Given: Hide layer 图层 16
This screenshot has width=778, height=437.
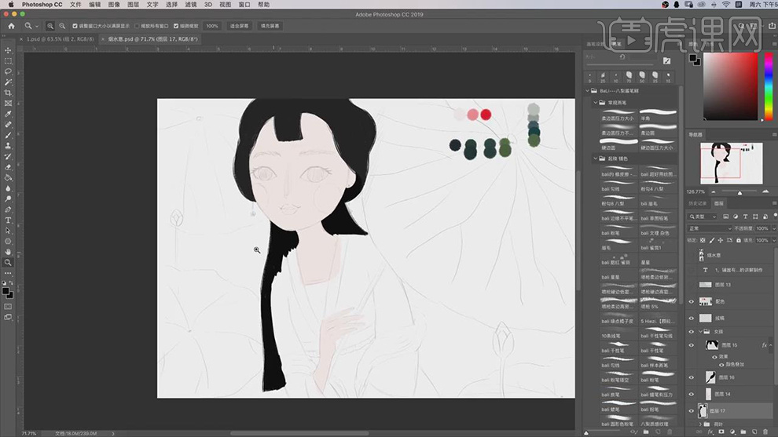Looking at the screenshot, I should coord(692,377).
